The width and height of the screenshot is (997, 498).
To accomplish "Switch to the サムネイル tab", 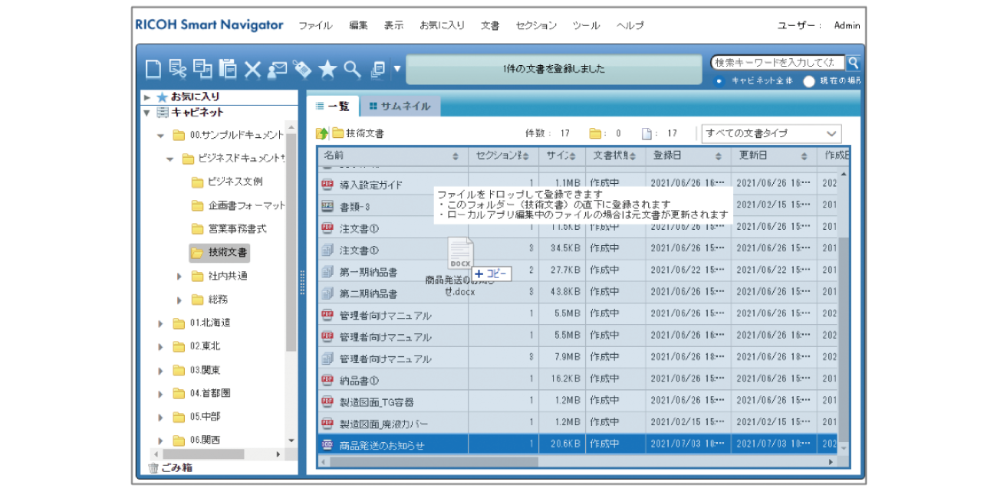I will tap(400, 106).
